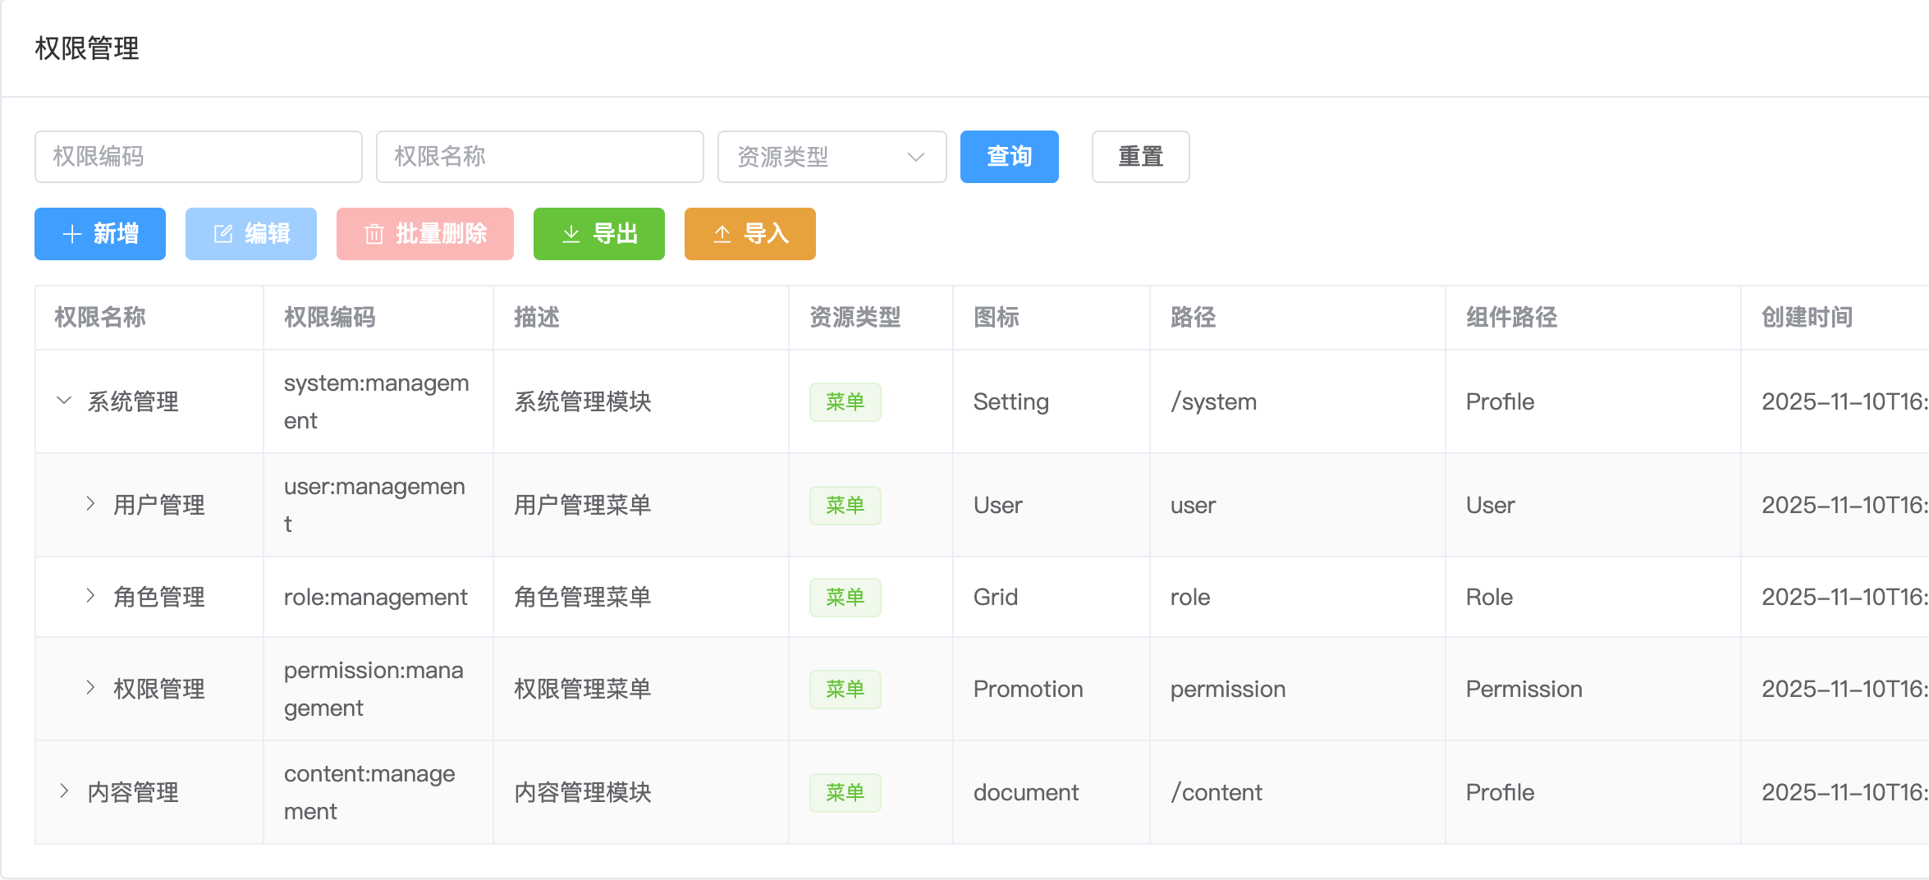Click the 重置 reset button
The image size is (1929, 880).
point(1140,157)
